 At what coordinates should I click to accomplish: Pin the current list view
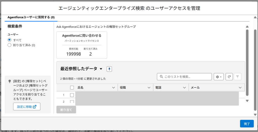click(x=109, y=69)
